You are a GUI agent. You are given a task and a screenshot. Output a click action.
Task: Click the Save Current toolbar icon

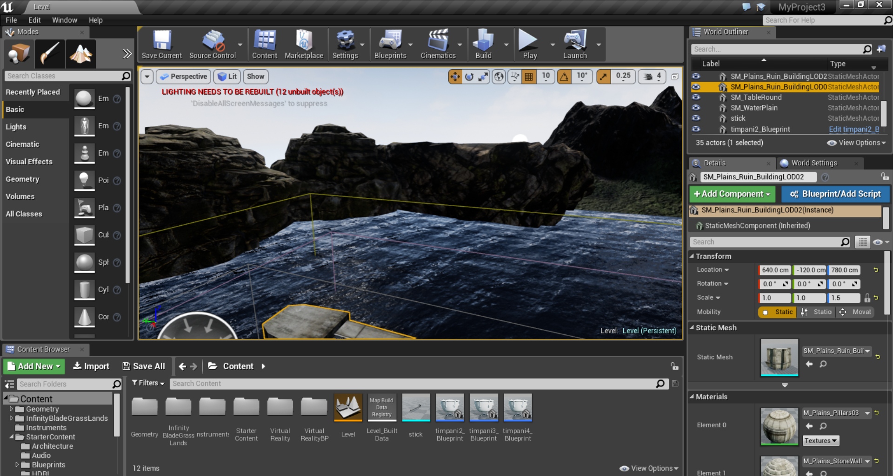(162, 45)
